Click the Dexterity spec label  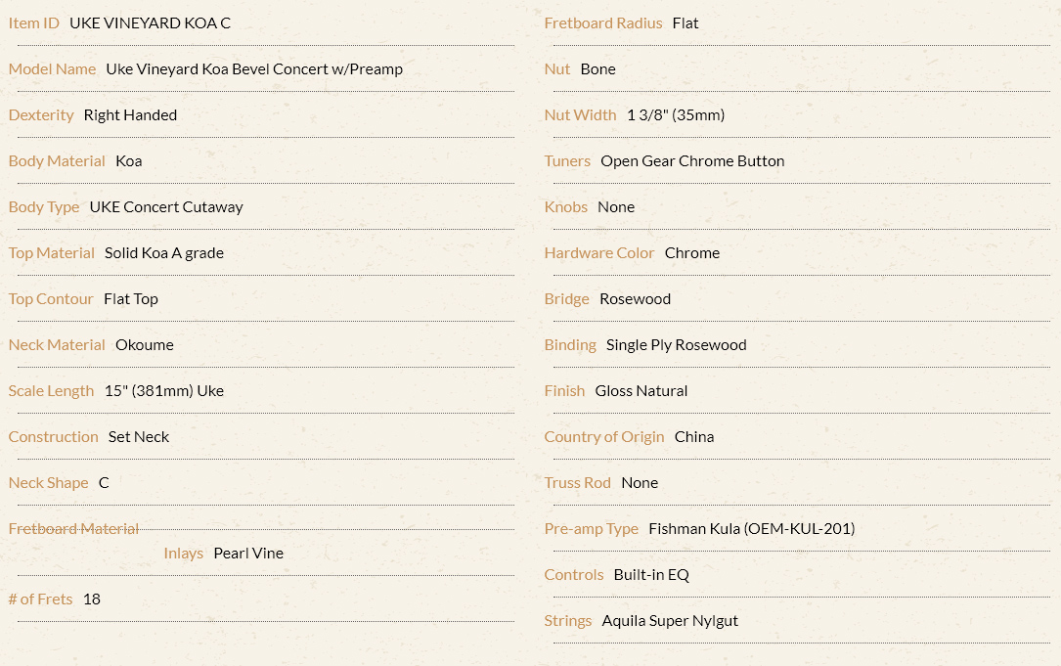tap(41, 115)
